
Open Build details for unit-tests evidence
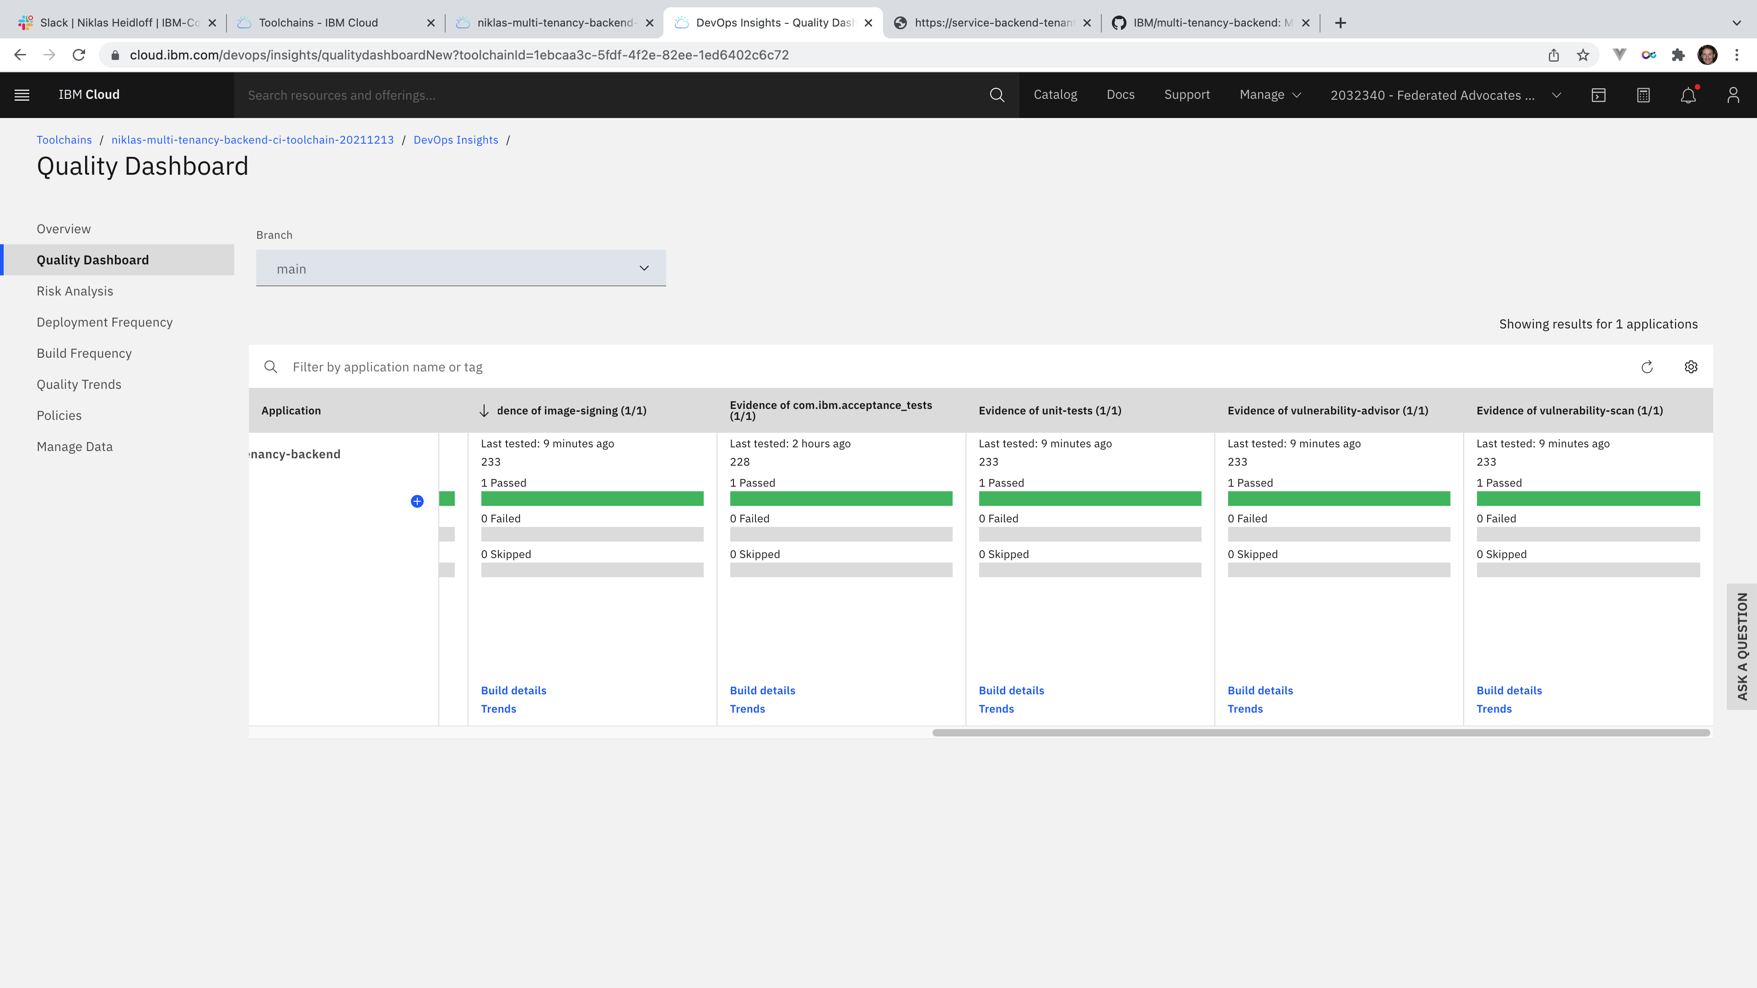1011,690
